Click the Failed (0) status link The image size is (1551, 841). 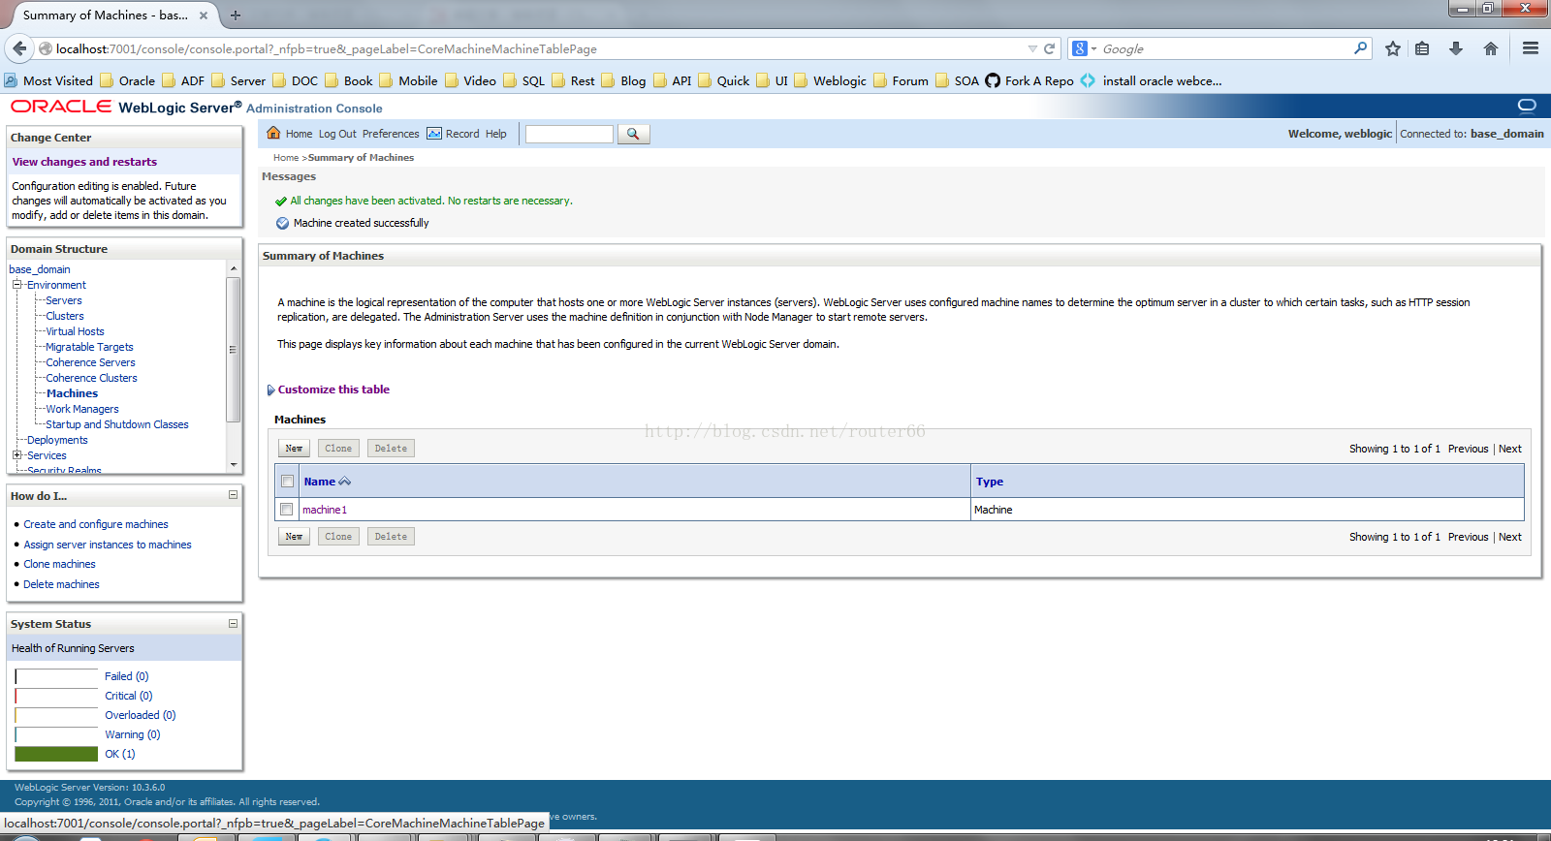tap(127, 676)
